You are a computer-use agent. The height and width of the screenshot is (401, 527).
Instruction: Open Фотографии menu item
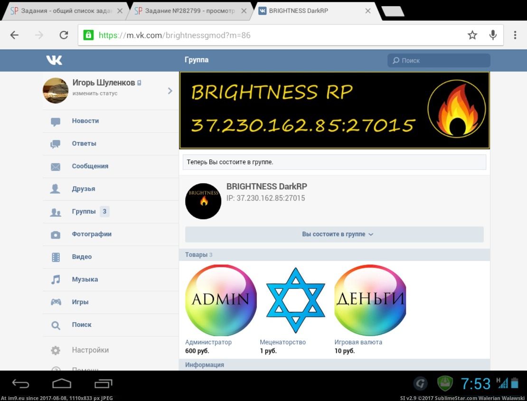tap(111, 234)
